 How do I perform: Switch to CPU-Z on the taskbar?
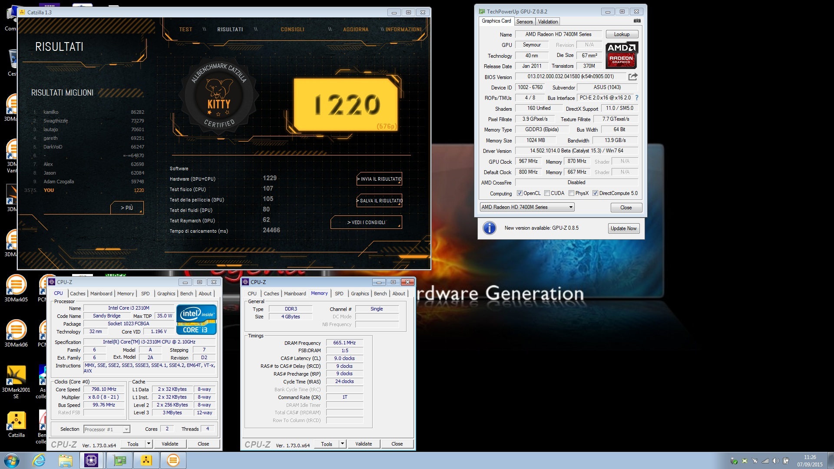click(x=92, y=460)
